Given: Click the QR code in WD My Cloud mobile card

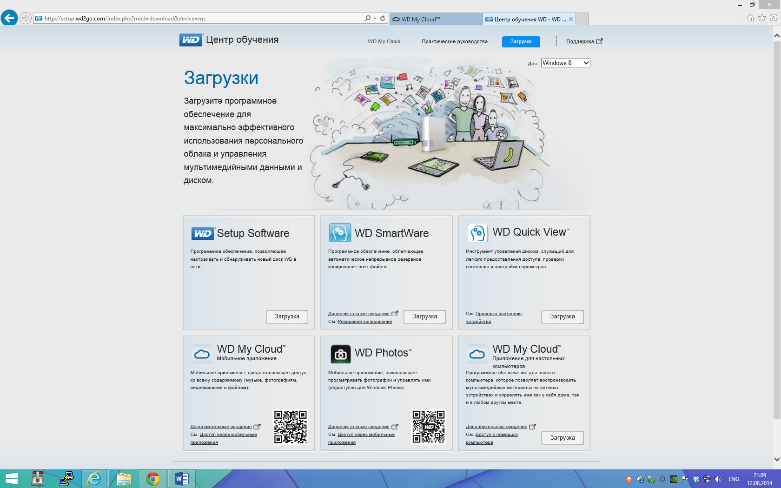Looking at the screenshot, I should click(291, 427).
